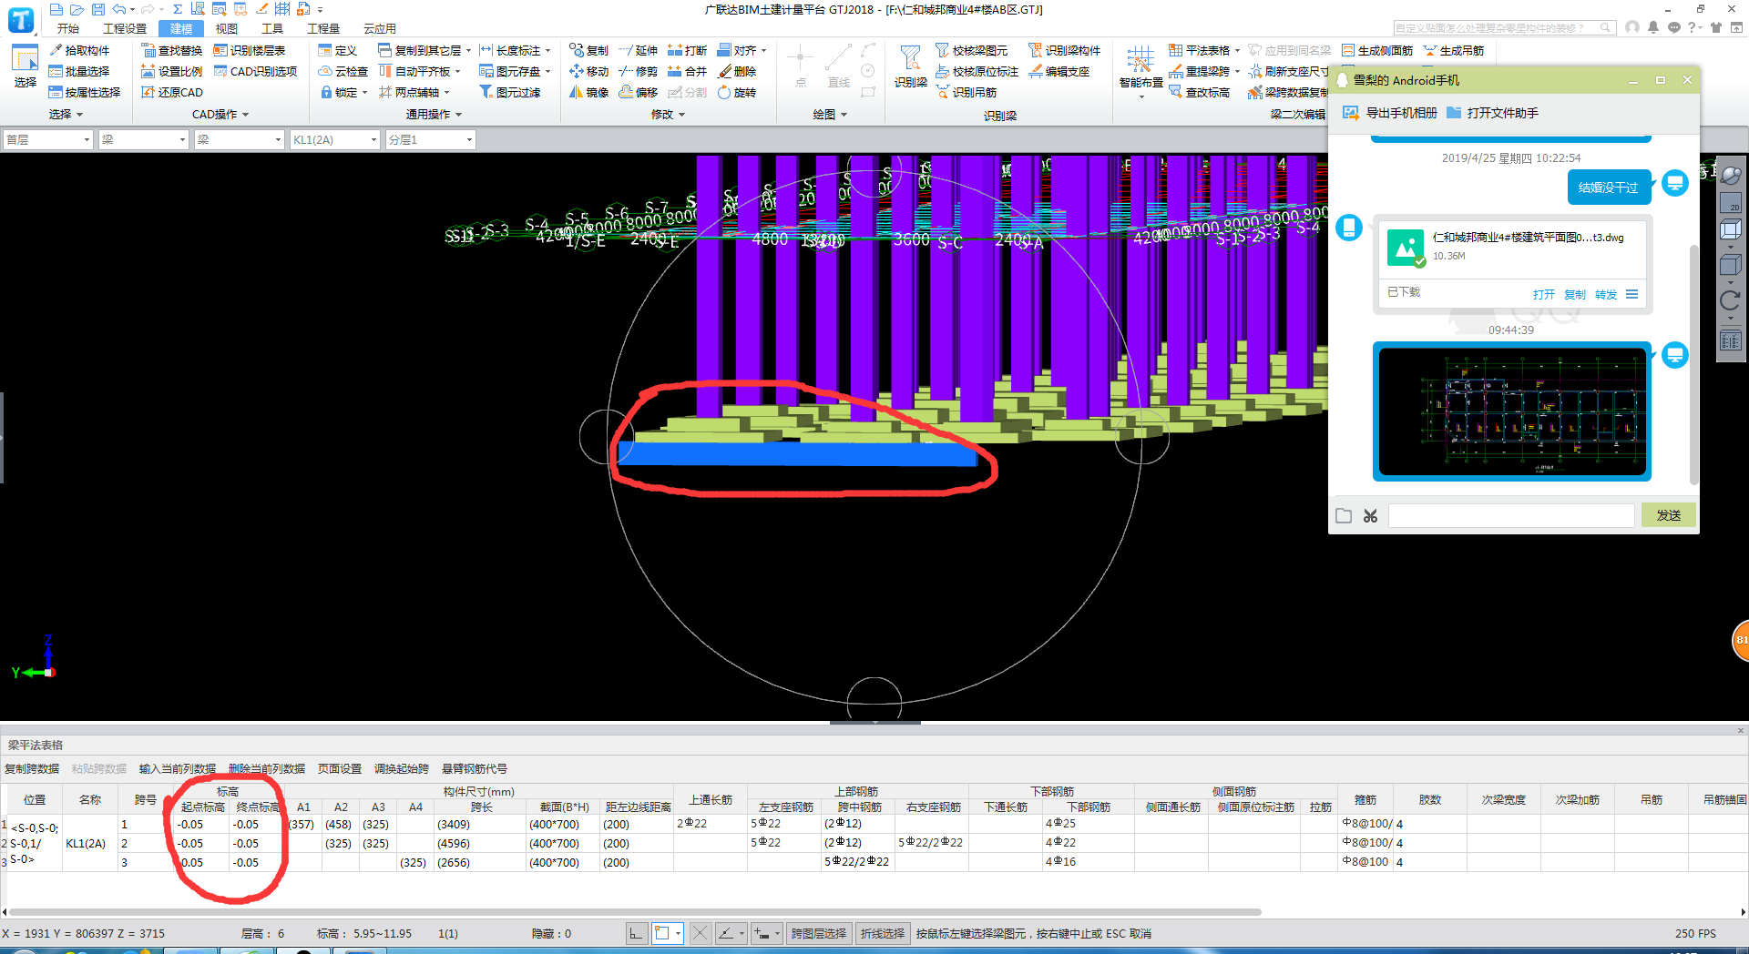
Task: Click the 合并 merge tool
Action: [688, 71]
